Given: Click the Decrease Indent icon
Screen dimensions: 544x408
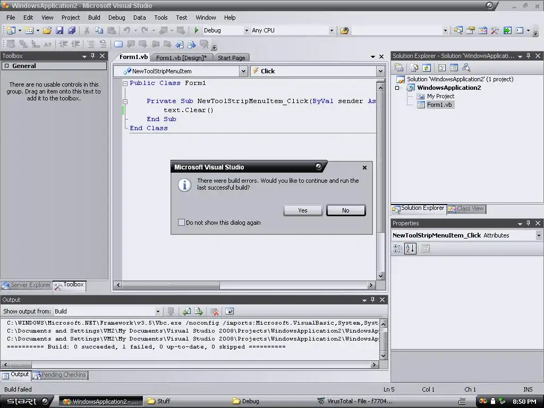Looking at the screenshot, I should tap(64, 44).
